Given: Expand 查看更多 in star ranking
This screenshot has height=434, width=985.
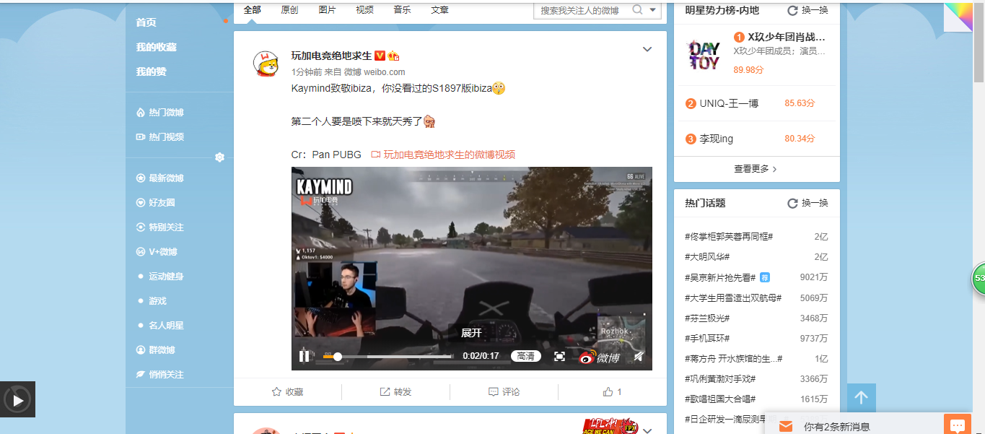Looking at the screenshot, I should [x=756, y=169].
